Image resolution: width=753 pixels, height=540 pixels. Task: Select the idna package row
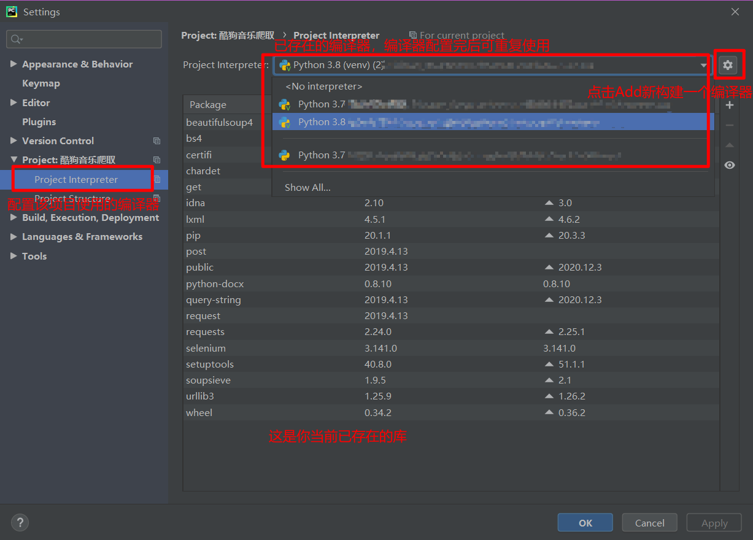click(x=451, y=202)
